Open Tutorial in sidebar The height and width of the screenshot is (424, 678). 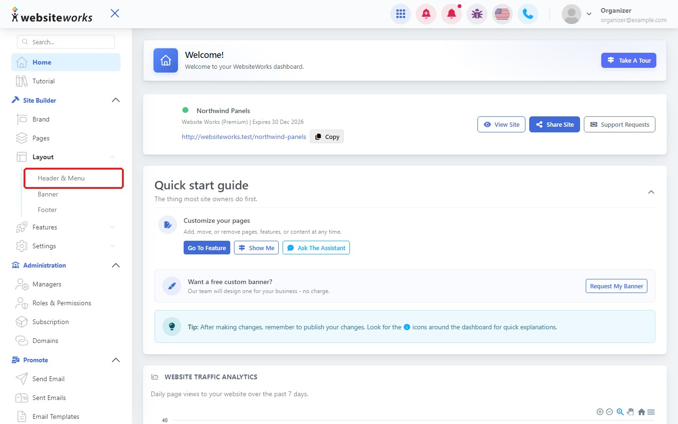tap(66, 81)
